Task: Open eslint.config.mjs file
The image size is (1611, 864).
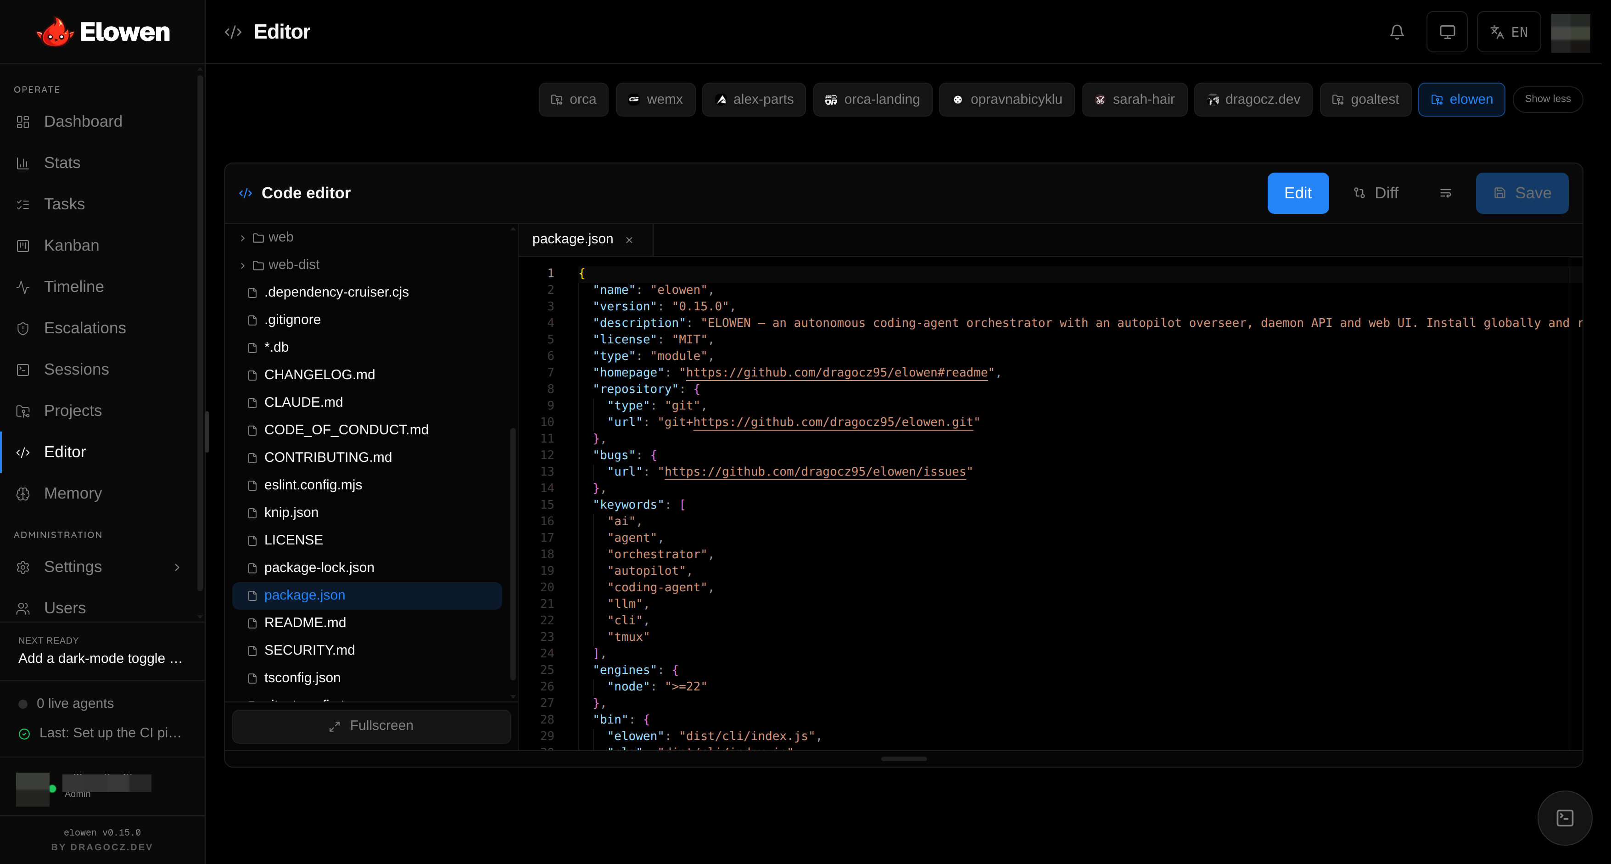Action: (367, 485)
